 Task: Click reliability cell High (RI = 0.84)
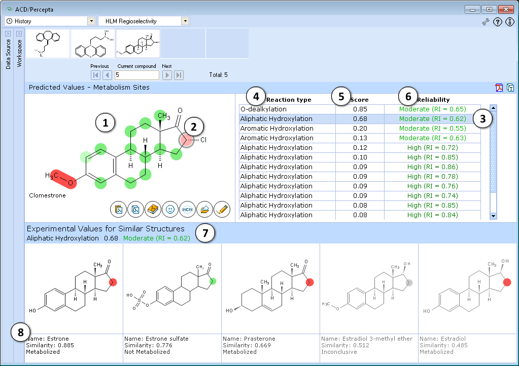(x=433, y=215)
